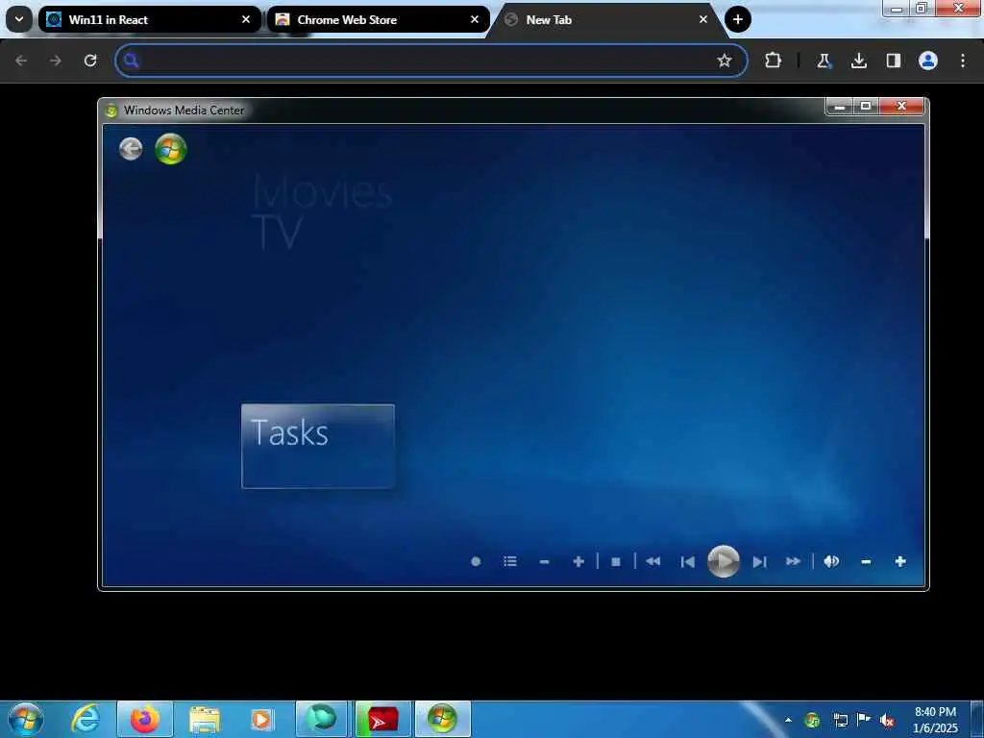Focus the Chrome address bar
984x738 pixels.
[x=431, y=61]
